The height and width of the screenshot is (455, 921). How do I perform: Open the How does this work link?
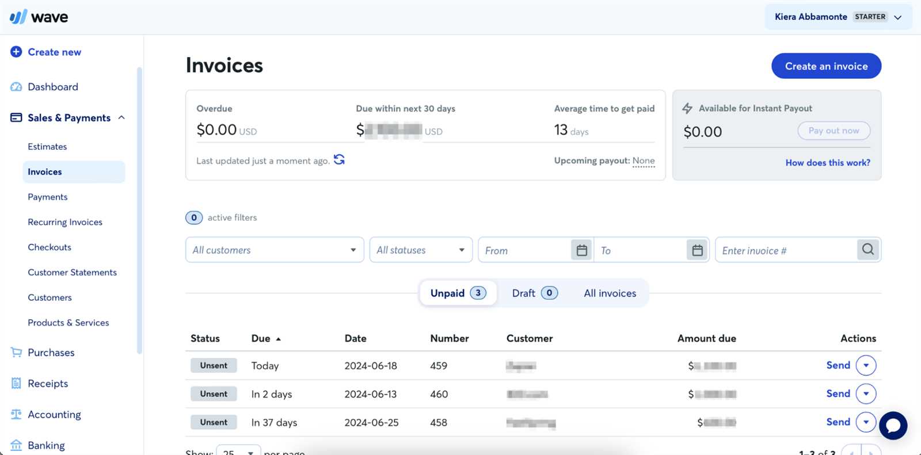tap(828, 163)
